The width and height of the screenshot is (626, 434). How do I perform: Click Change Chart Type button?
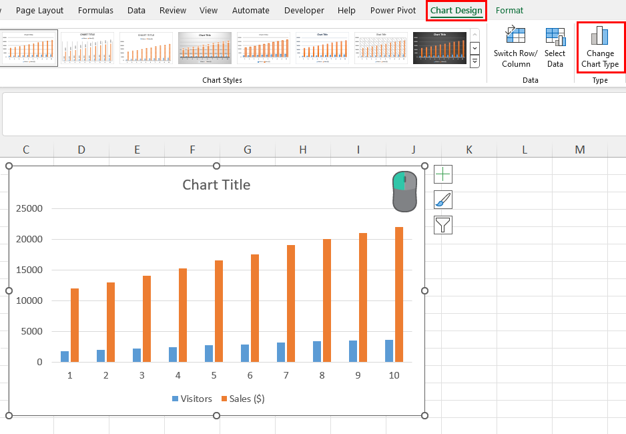[600, 47]
